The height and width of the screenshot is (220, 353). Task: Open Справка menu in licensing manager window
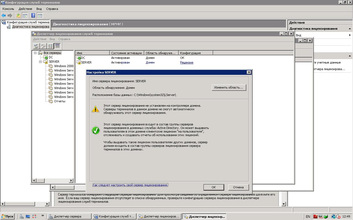coord(64,39)
